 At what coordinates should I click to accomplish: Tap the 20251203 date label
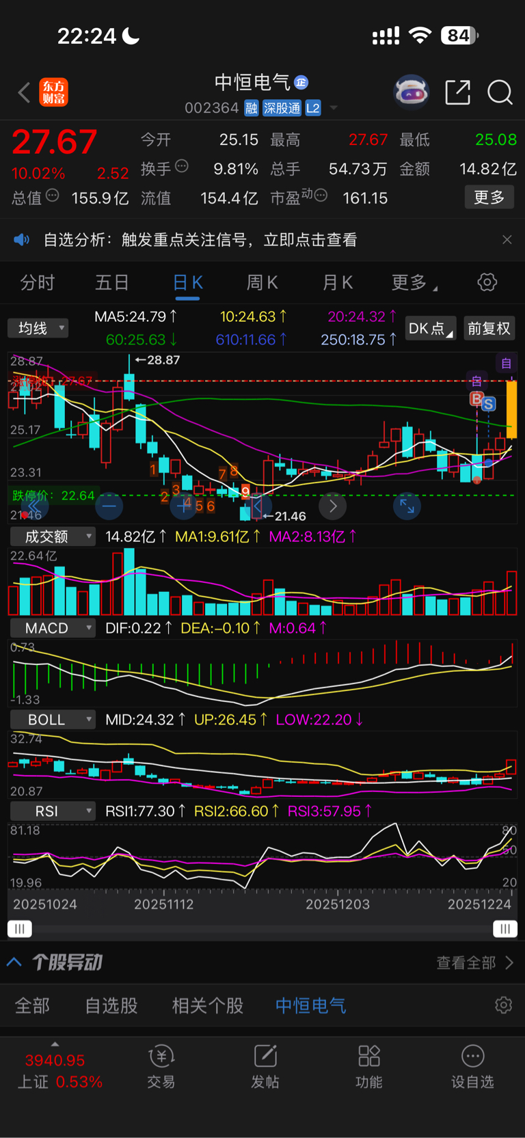click(338, 904)
